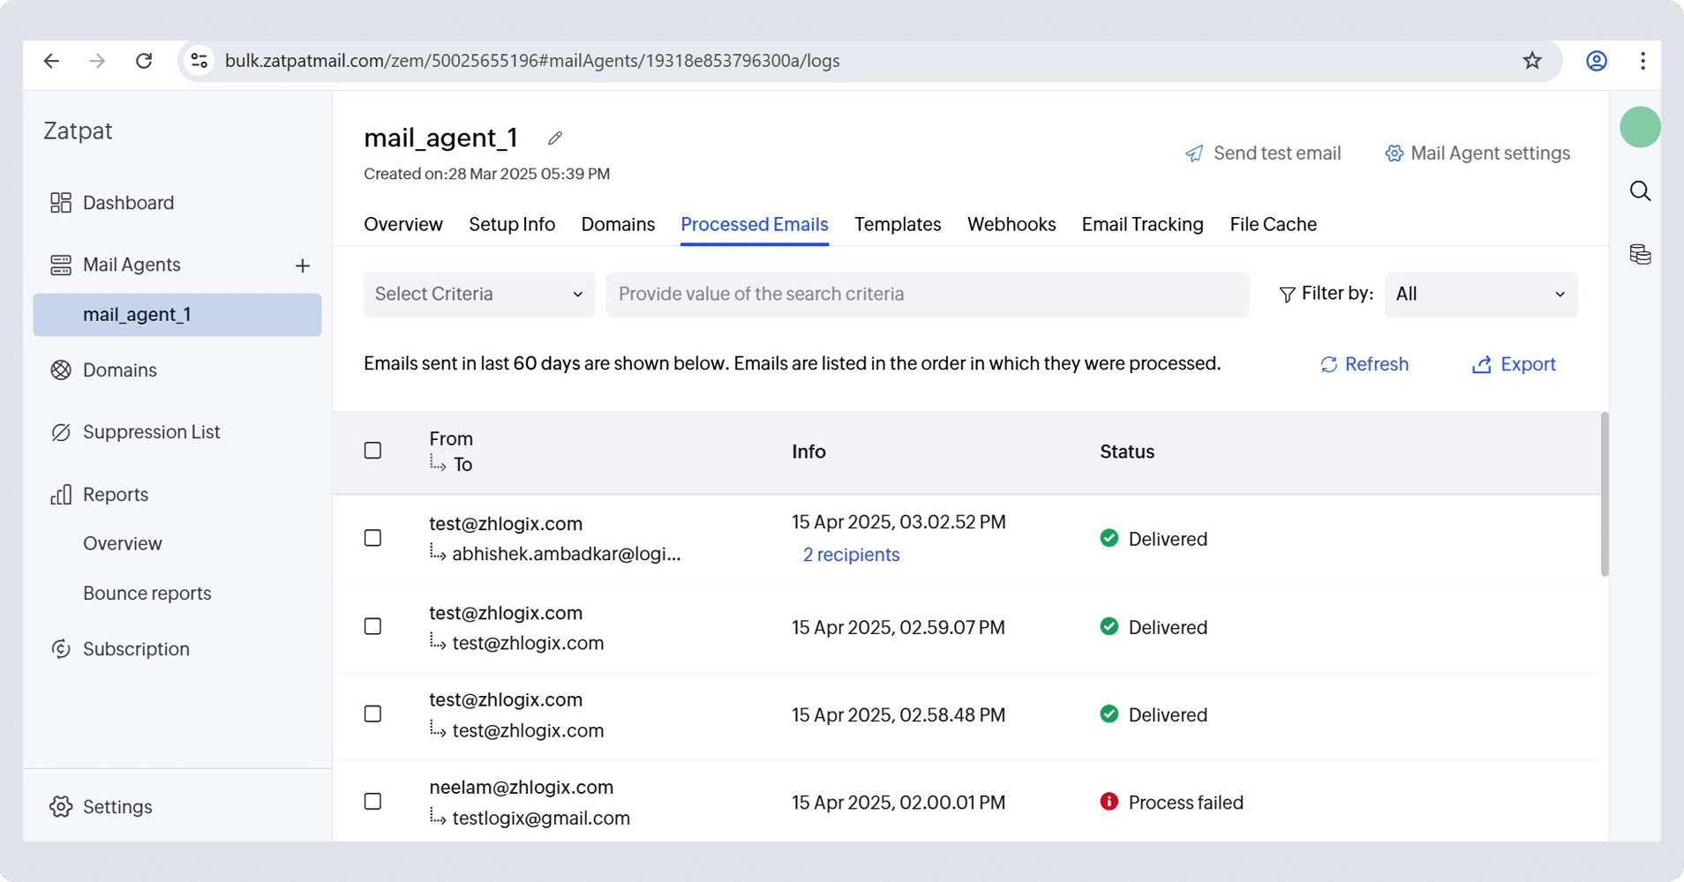Click the green user avatar circle

click(1640, 127)
